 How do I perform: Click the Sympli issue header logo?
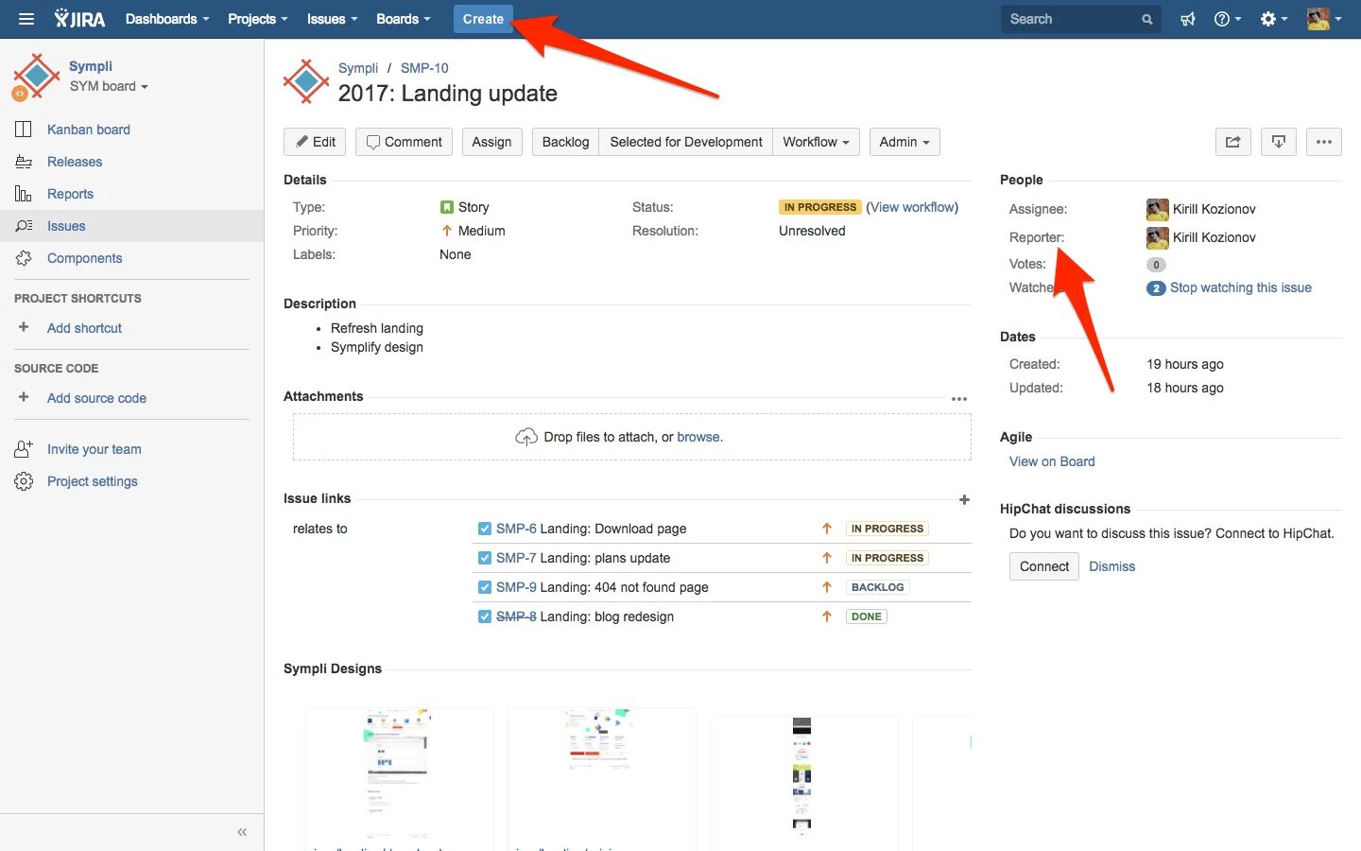306,82
